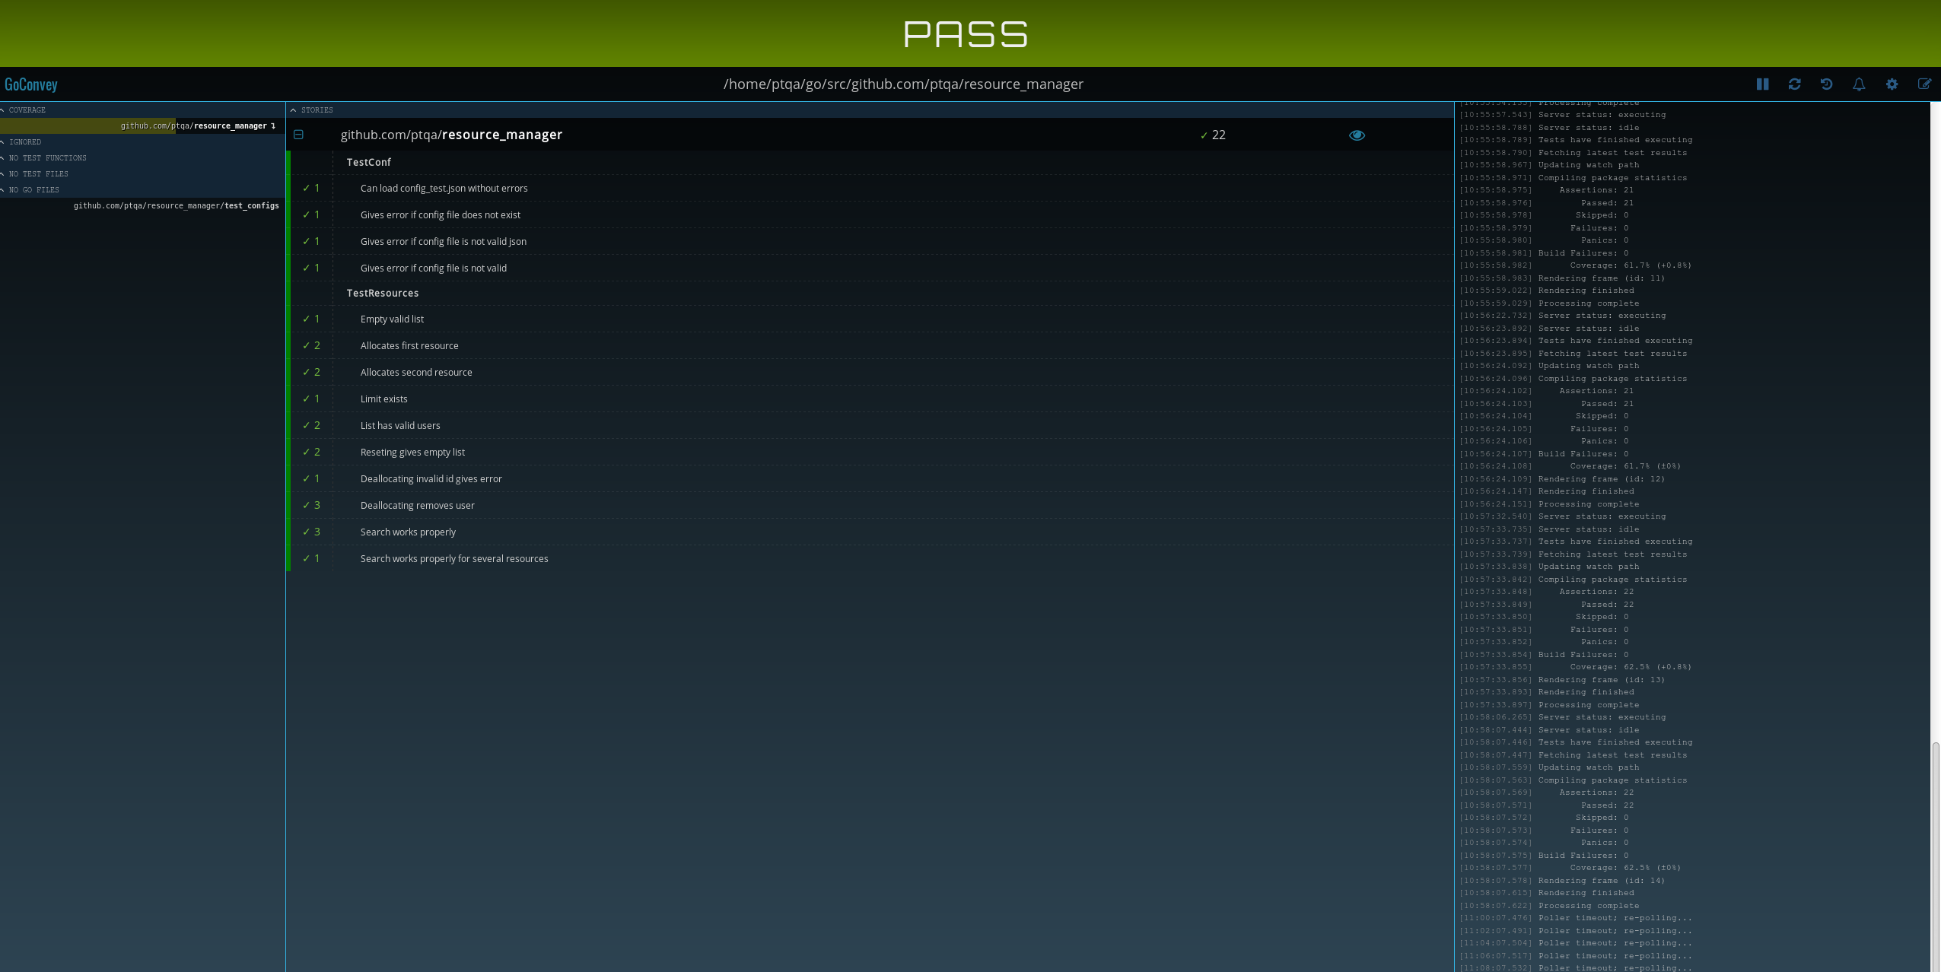
Task: Select 'Reseting gives empty list' story
Action: click(x=412, y=453)
